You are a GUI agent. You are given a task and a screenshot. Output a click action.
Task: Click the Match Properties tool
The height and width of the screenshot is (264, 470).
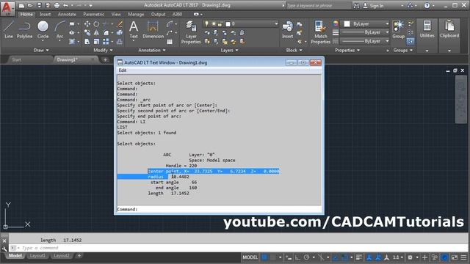(320, 32)
